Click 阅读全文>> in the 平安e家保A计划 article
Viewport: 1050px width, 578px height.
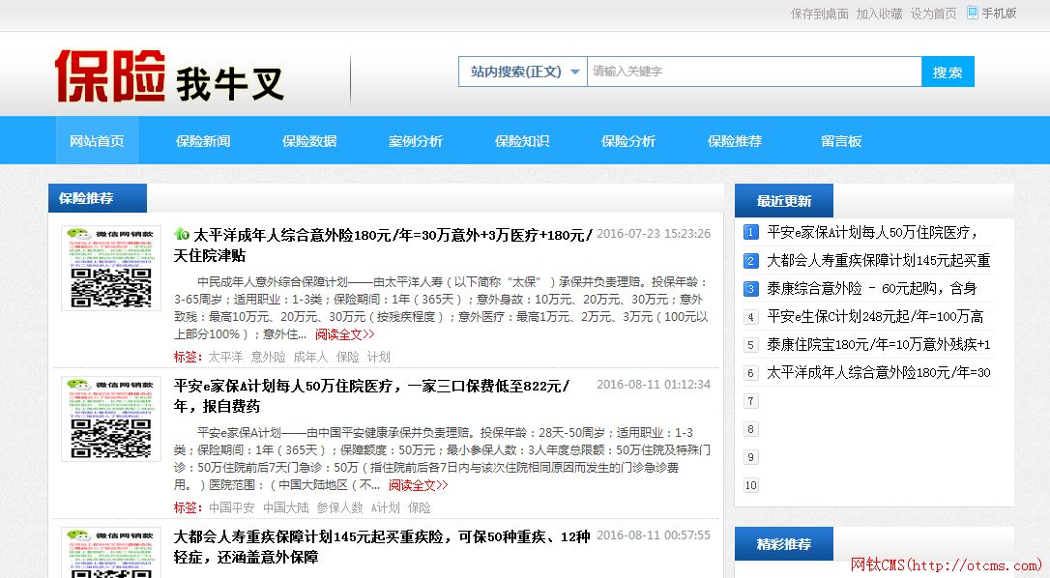pos(419,485)
